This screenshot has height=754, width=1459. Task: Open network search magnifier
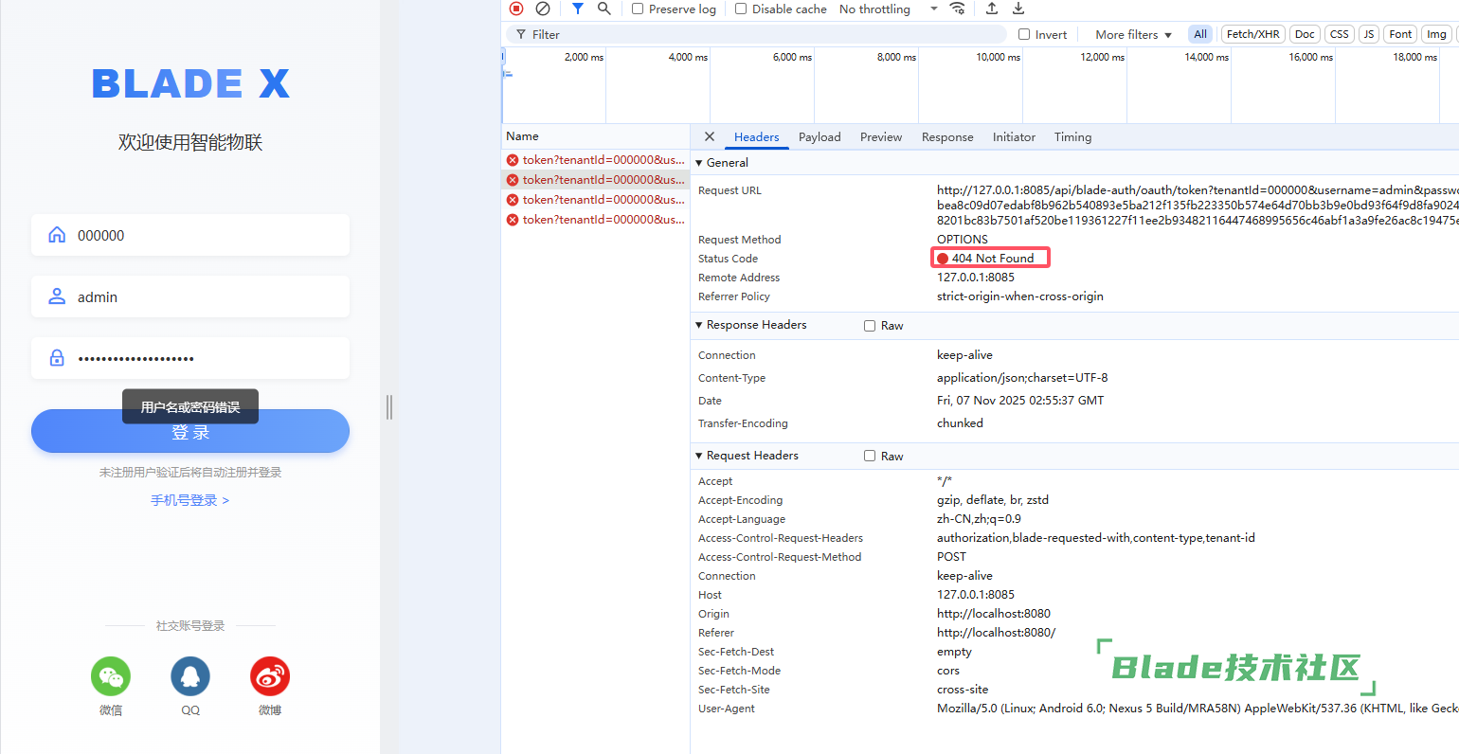[x=604, y=9]
